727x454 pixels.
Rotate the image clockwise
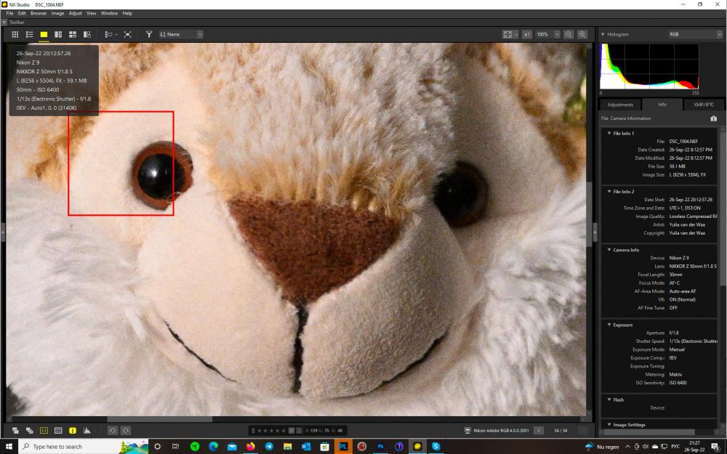click(x=126, y=430)
